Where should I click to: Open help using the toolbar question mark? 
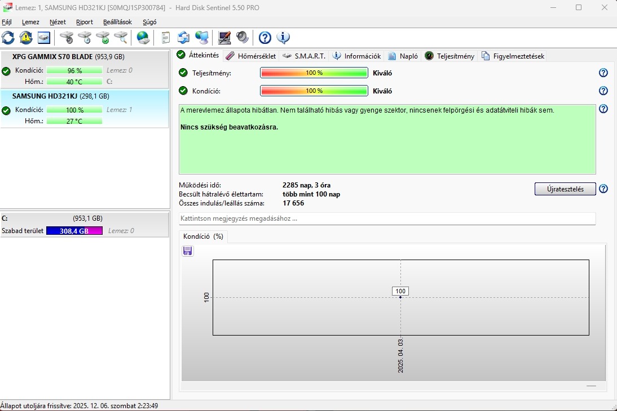[265, 38]
